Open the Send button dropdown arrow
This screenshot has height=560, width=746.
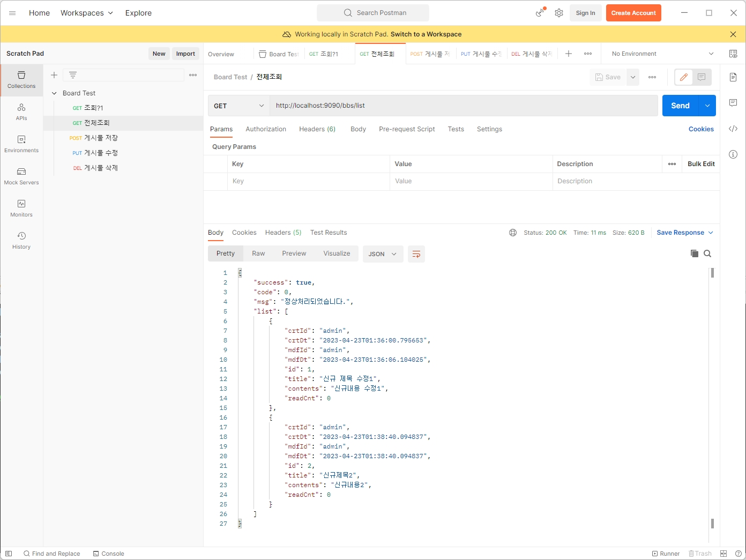click(707, 106)
